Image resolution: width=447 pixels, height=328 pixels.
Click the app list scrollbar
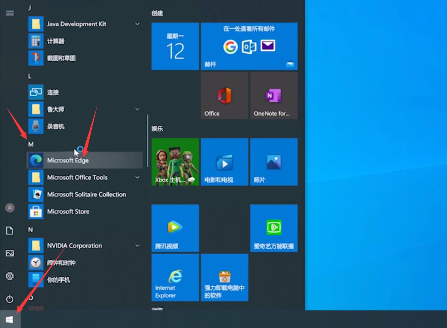click(x=148, y=141)
